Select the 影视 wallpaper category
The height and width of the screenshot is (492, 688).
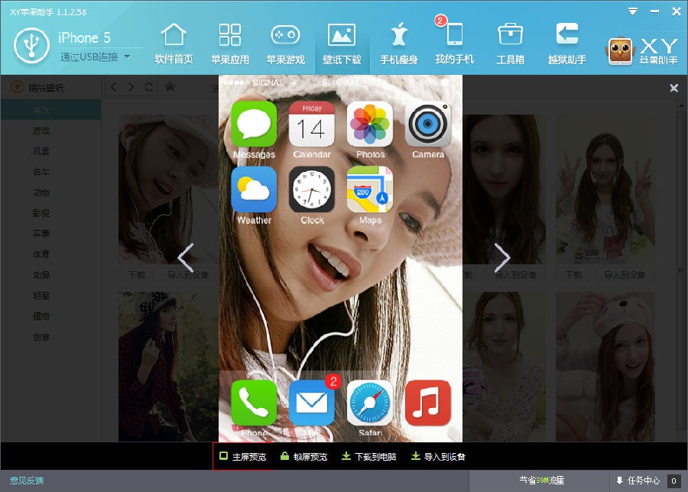coord(41,213)
